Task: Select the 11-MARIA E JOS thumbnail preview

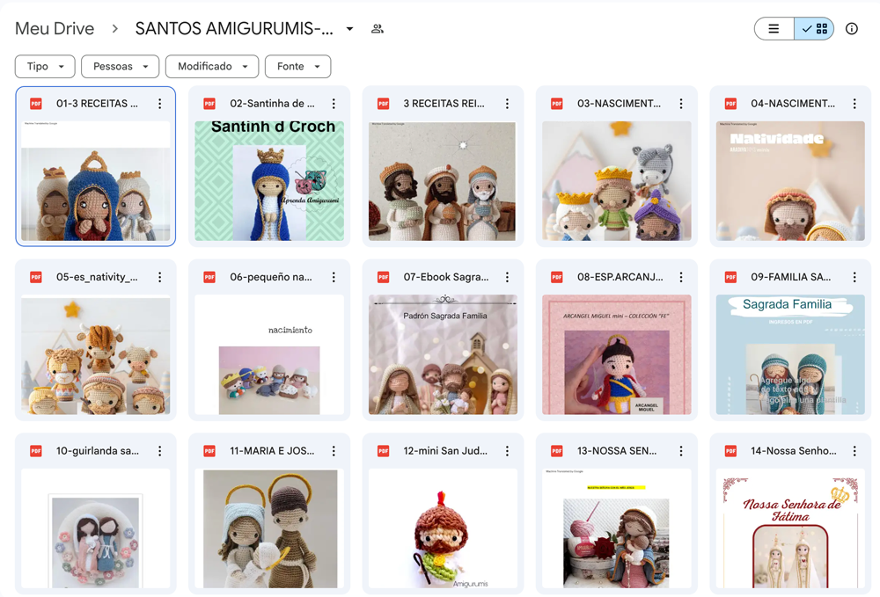Action: pos(269,528)
